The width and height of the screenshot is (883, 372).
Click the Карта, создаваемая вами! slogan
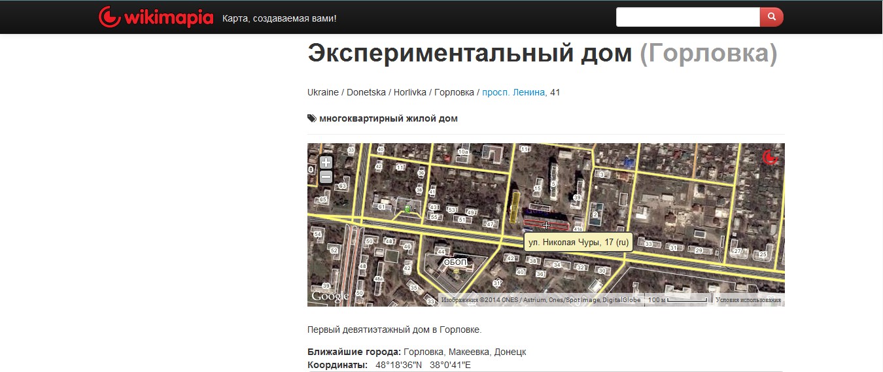[x=279, y=18]
